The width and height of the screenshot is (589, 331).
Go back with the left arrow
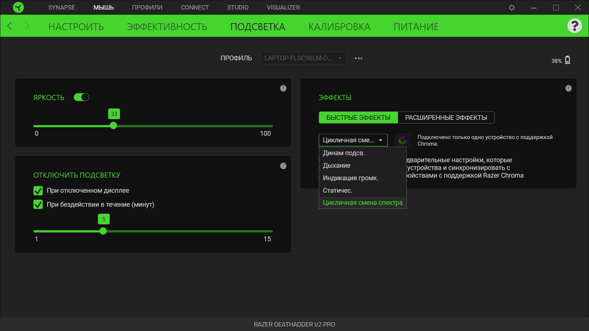click(10, 26)
